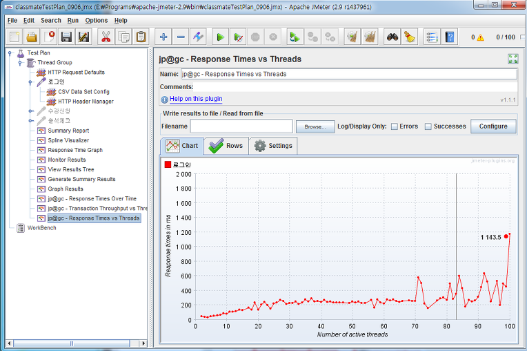Save the test plan with the floppy icon

(66, 37)
